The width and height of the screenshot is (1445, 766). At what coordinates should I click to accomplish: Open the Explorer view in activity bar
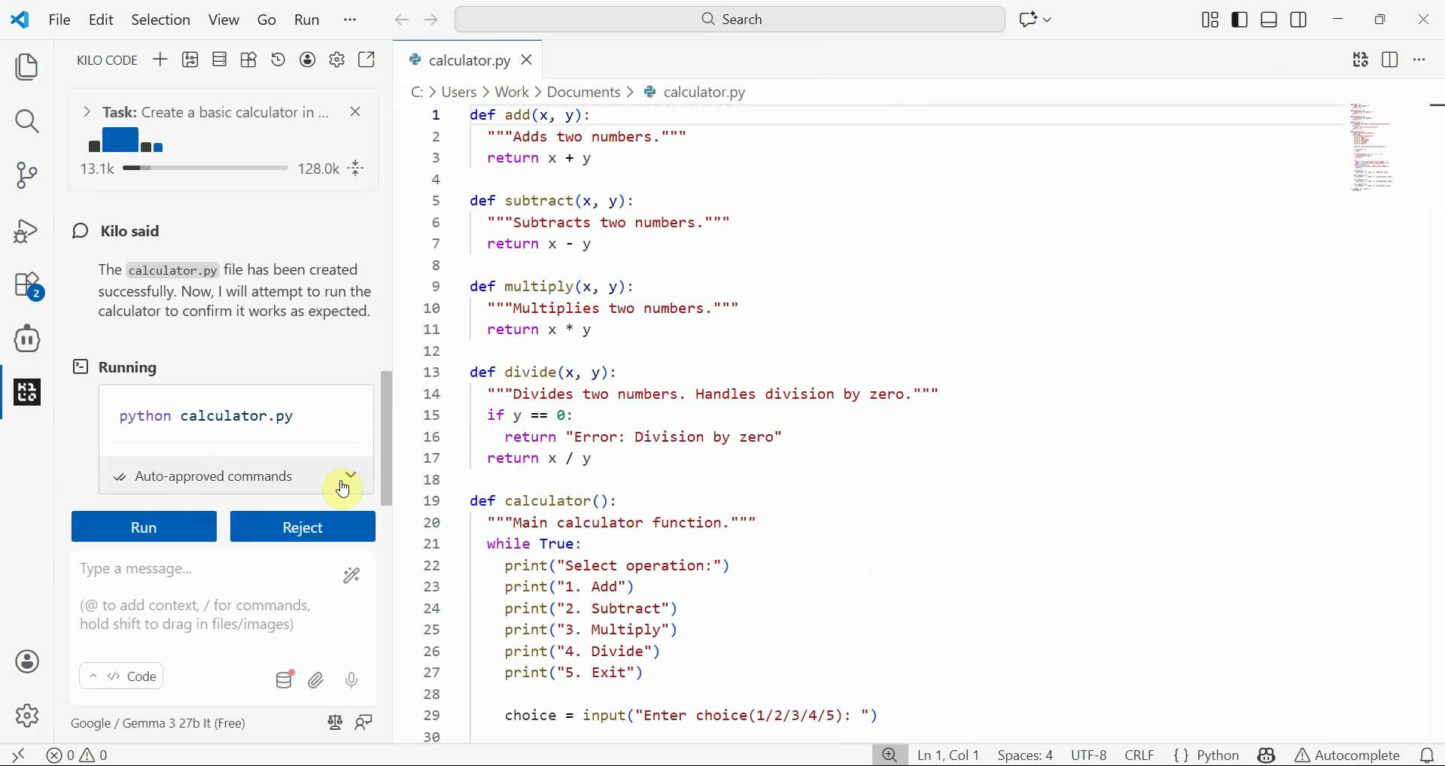point(27,67)
